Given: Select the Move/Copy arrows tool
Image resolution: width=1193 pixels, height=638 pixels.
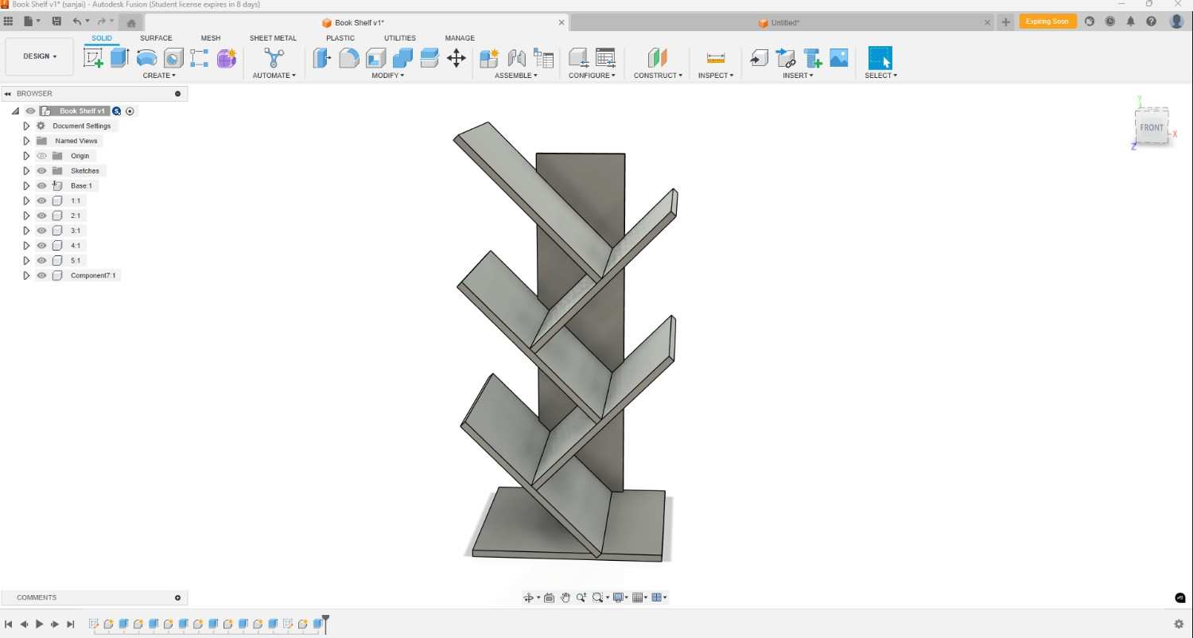Looking at the screenshot, I should pyautogui.click(x=457, y=57).
